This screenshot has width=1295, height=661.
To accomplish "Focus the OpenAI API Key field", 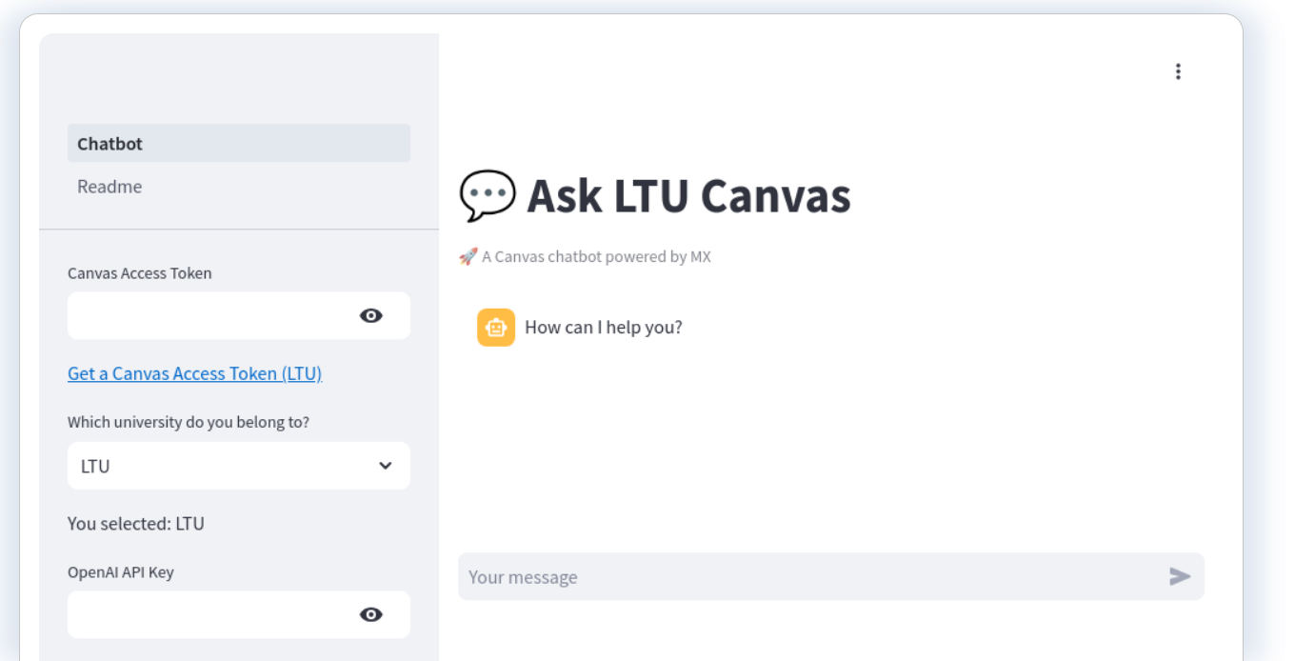I will point(209,614).
